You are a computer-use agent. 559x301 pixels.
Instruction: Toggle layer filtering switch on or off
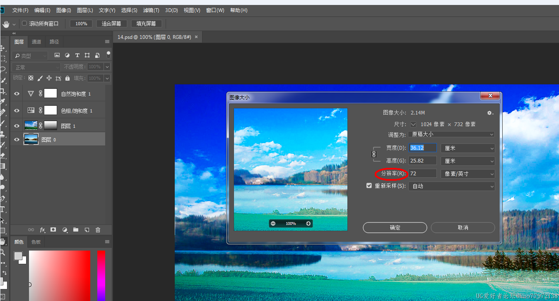[108, 55]
